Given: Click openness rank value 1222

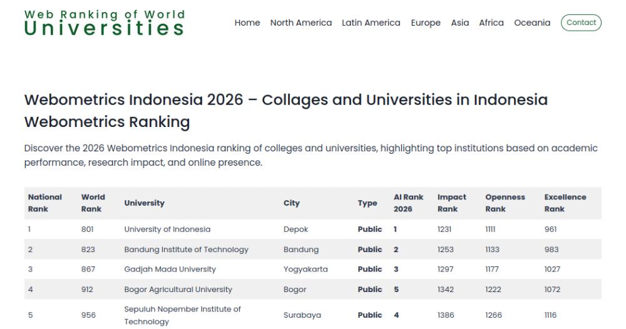Looking at the screenshot, I should click(493, 290).
